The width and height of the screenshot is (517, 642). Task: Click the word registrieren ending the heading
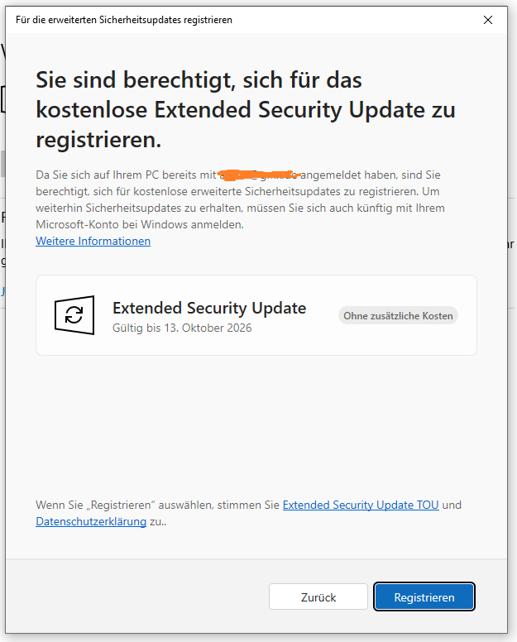tap(98, 140)
